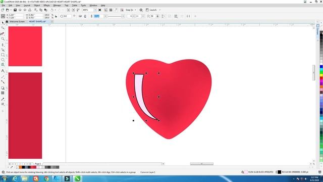
Task: Pick orange swatch in document palette
Action: (20, 167)
